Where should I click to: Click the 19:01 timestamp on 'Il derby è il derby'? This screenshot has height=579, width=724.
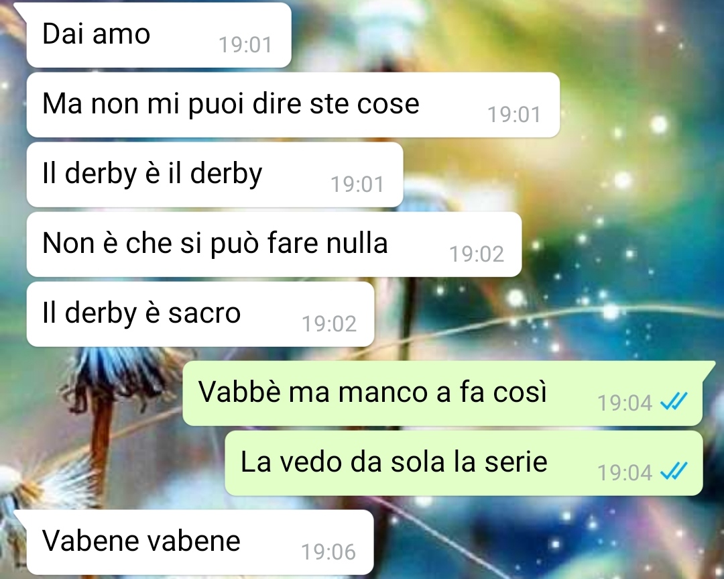click(x=357, y=185)
